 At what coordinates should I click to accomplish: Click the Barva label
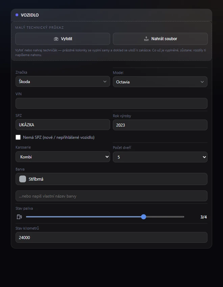(20, 169)
